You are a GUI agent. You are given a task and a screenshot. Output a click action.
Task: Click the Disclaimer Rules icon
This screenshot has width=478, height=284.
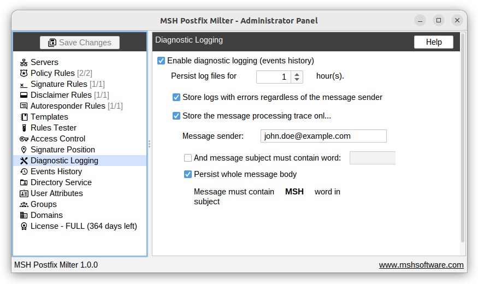point(24,95)
